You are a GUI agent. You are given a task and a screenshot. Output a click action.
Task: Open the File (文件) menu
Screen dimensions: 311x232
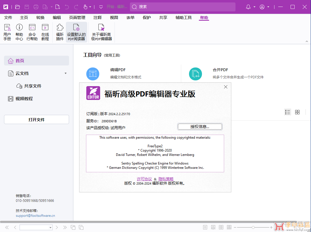pos(8,18)
